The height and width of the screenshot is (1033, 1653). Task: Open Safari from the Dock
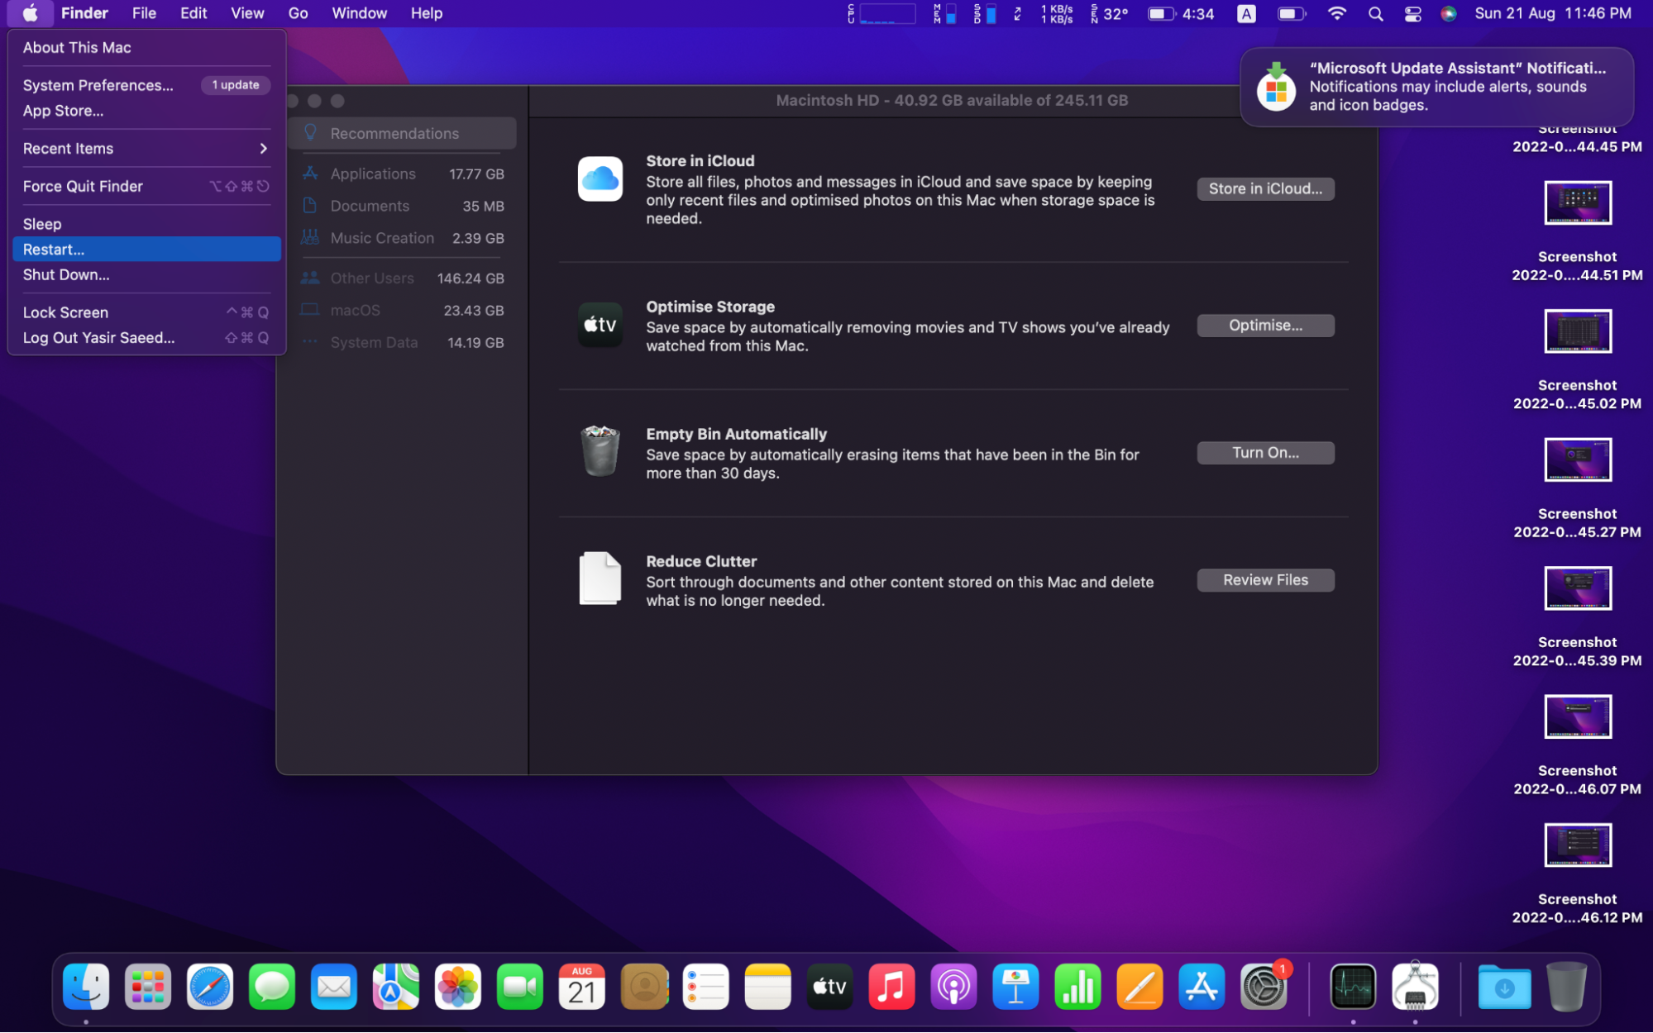[x=210, y=987]
